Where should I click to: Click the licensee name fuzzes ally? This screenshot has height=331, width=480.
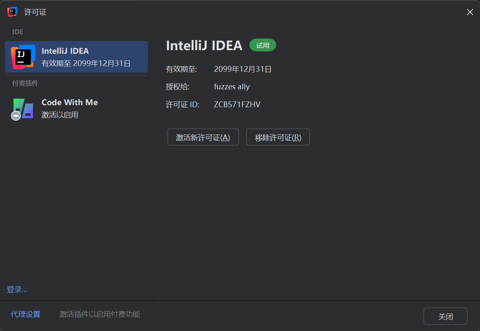click(232, 87)
